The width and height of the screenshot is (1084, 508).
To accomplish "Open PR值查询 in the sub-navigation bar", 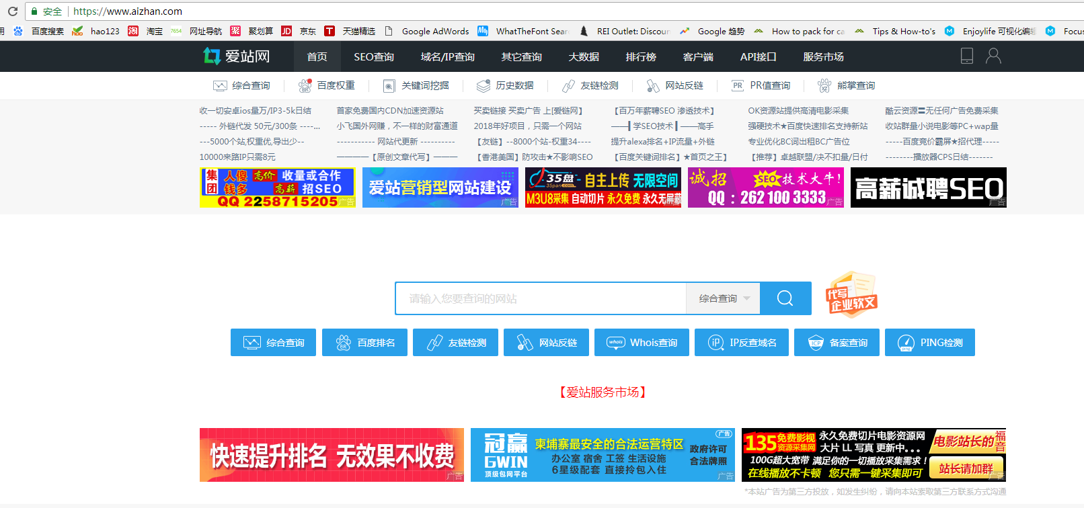I will coord(761,85).
